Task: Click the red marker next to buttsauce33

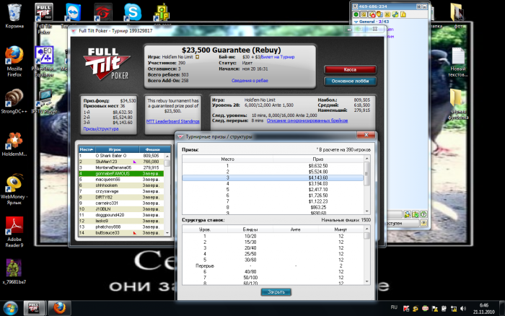Action: [x=135, y=232]
